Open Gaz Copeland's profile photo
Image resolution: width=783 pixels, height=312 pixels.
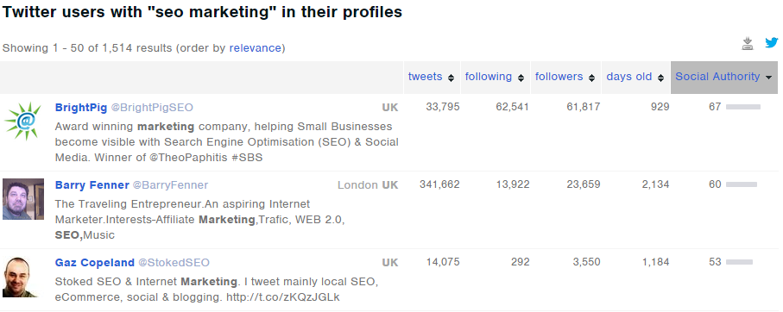tap(20, 278)
